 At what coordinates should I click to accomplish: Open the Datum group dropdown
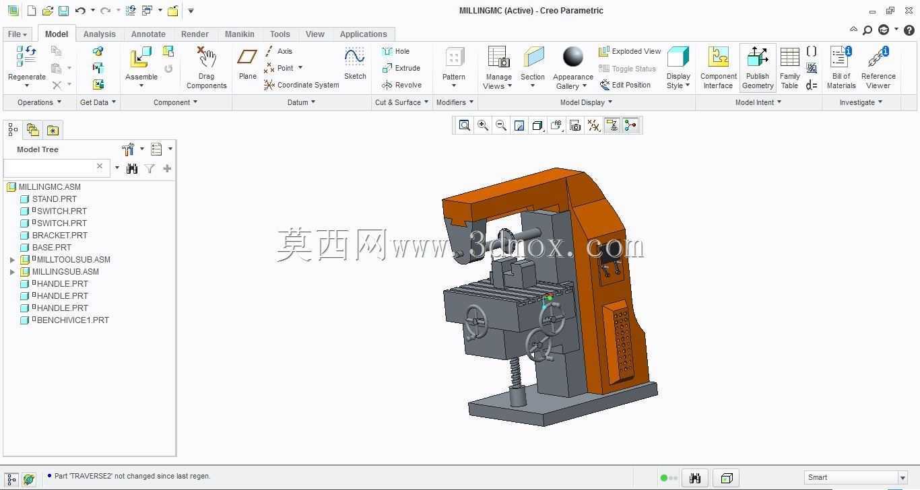pyautogui.click(x=301, y=102)
